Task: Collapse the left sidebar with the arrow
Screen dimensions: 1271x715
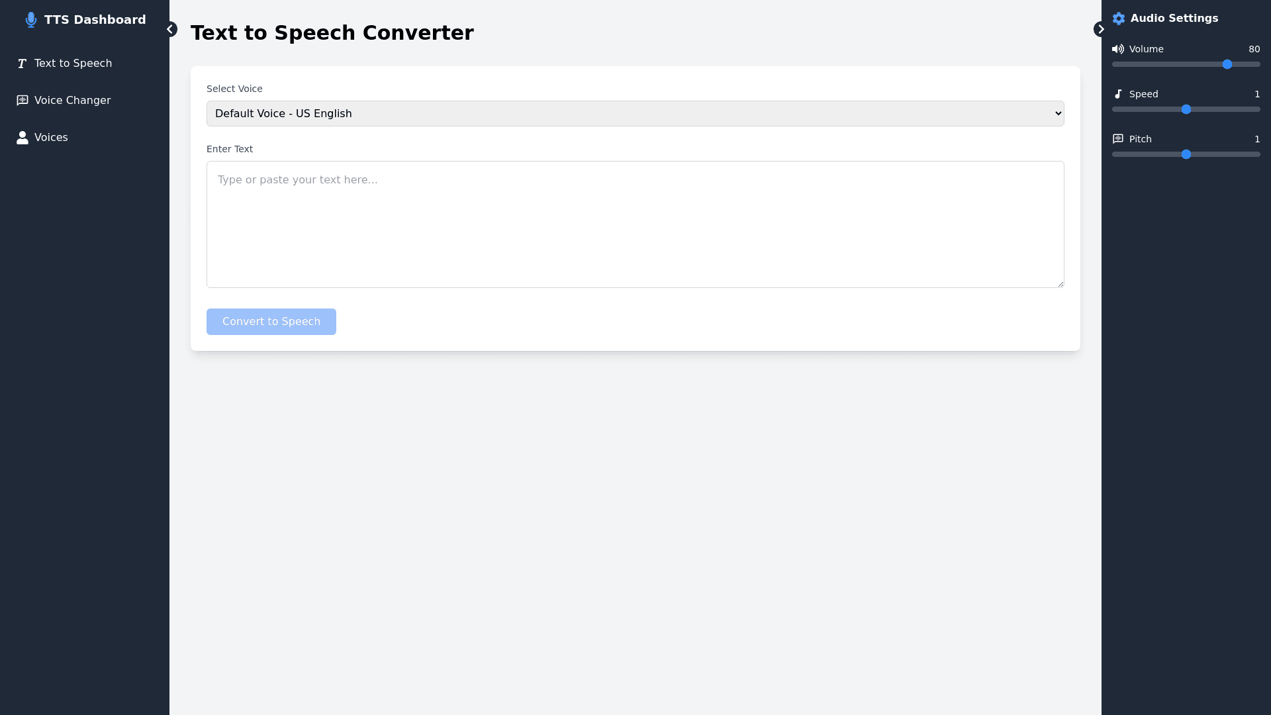Action: [171, 29]
